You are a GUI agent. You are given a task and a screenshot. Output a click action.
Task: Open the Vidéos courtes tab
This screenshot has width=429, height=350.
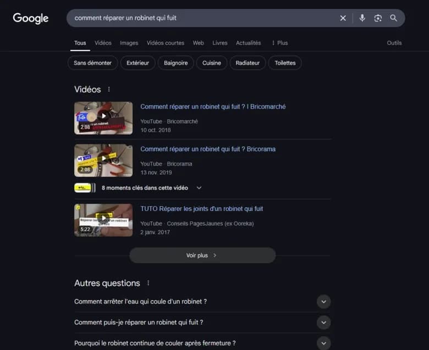(x=166, y=43)
